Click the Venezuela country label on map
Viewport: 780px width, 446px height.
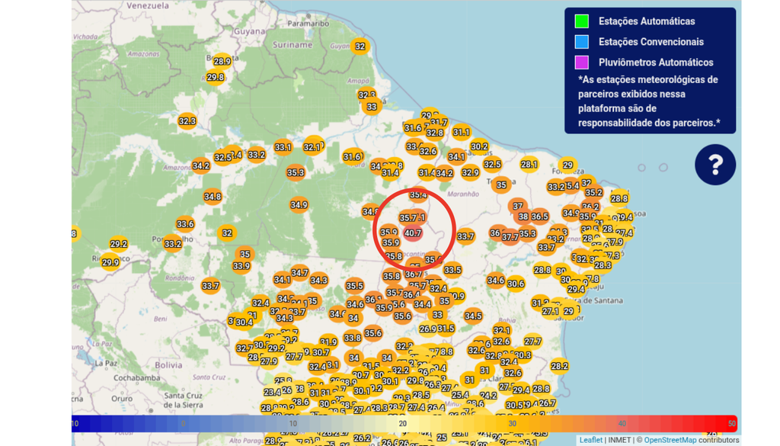pyautogui.click(x=148, y=5)
